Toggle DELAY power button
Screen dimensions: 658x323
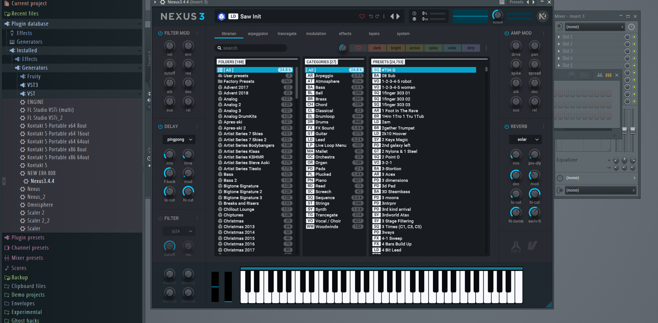(x=160, y=126)
